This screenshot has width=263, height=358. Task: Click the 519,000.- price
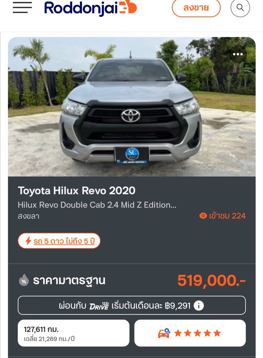click(212, 280)
